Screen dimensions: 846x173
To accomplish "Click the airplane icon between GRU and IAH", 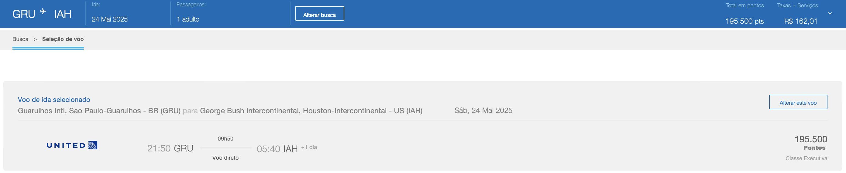I will (43, 12).
